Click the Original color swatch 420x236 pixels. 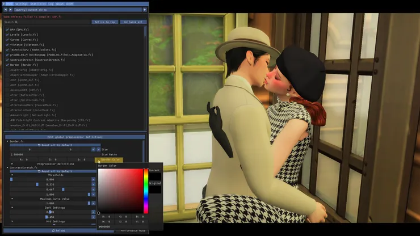155,189
